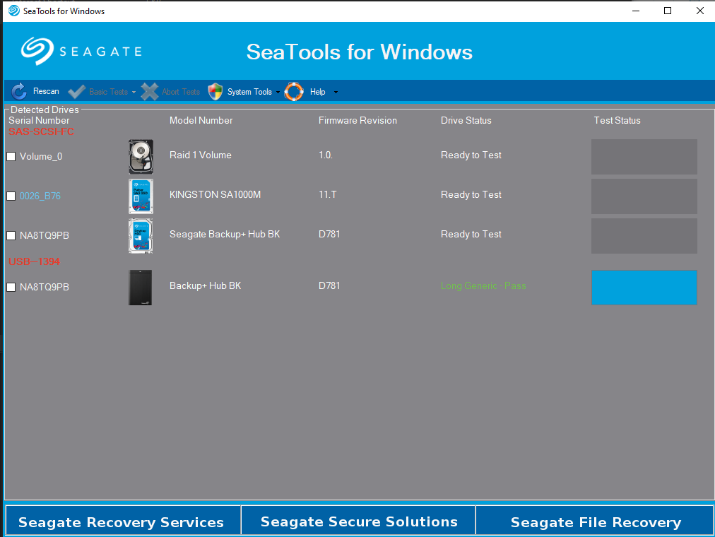This screenshot has height=537, width=715.
Task: Click Volume_0 serial number text
Action: [41, 156]
